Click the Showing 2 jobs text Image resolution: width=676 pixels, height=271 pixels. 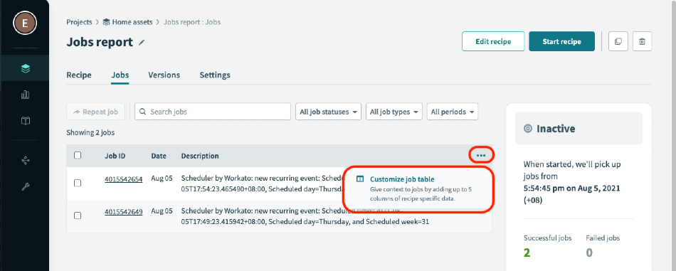tap(90, 133)
